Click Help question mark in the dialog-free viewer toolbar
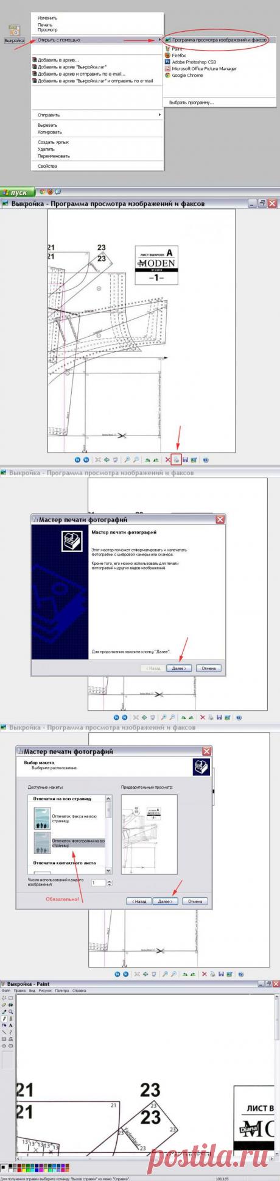280x1181 pixels. pos(206,460)
